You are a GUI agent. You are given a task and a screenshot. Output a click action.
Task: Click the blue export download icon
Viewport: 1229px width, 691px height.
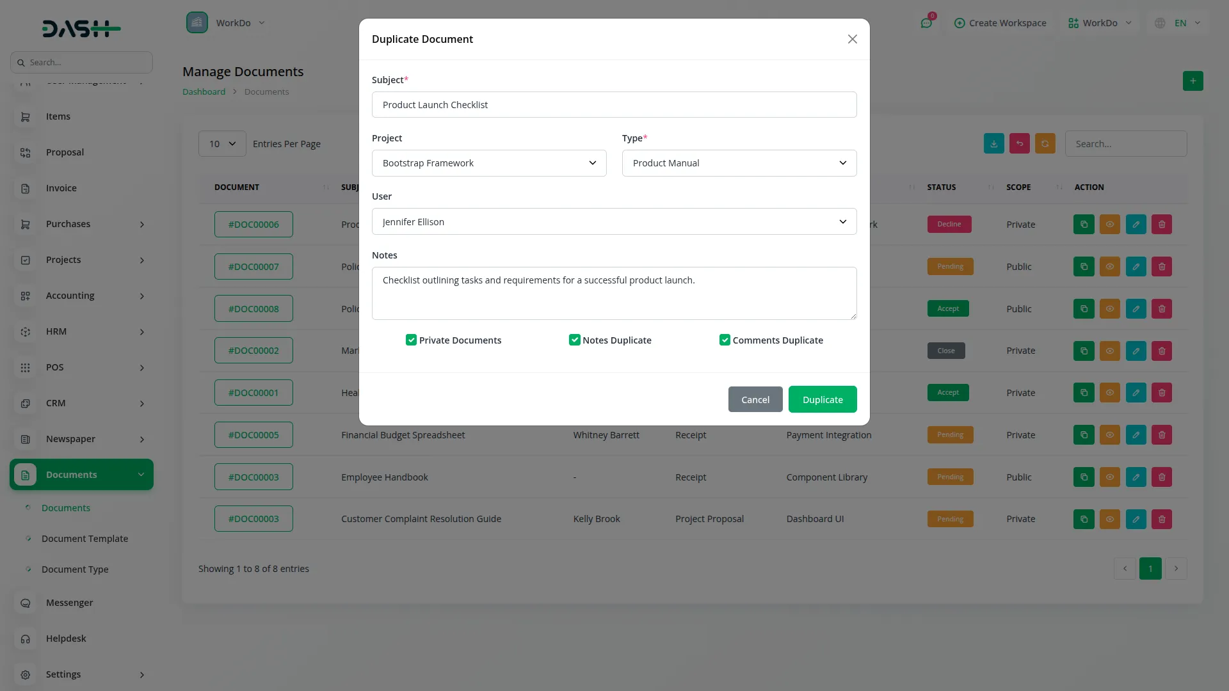(x=993, y=144)
